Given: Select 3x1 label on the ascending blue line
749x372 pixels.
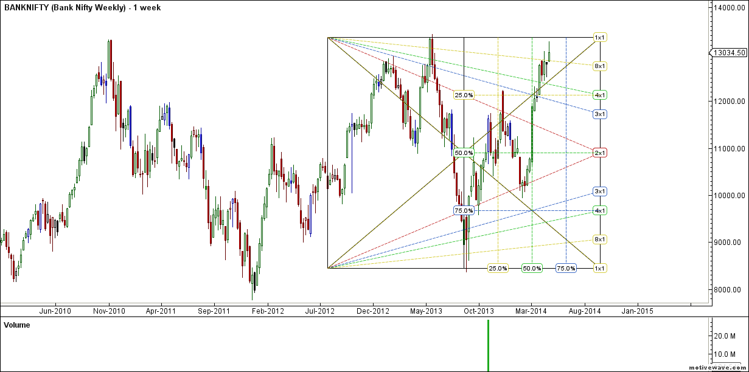Looking at the screenshot, I should coord(600,191).
